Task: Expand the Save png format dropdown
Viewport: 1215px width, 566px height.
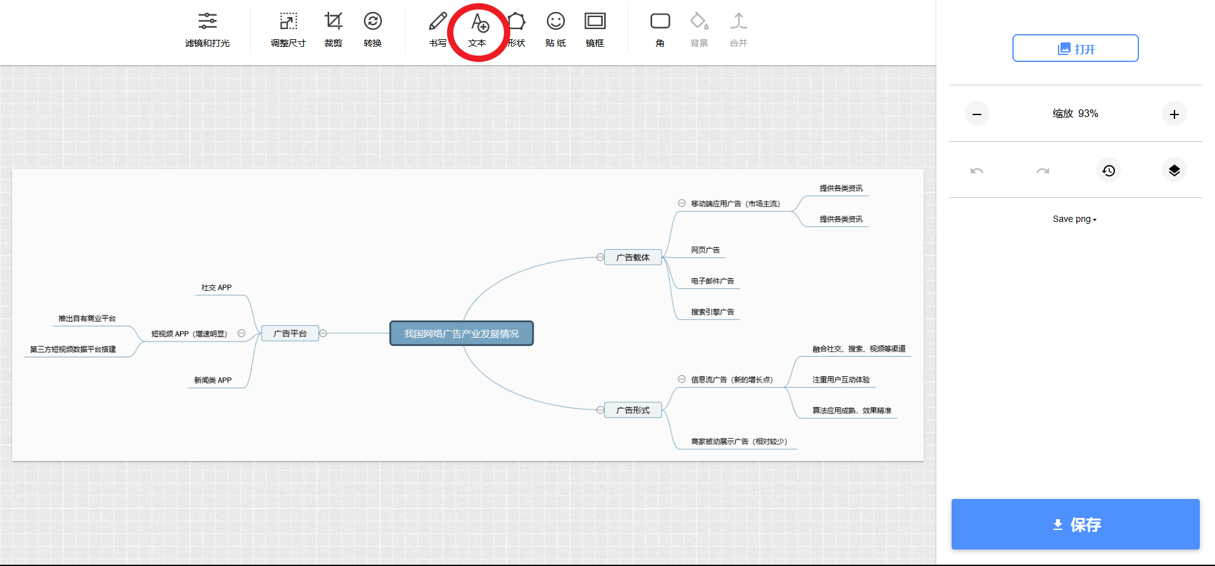Action: coord(1074,219)
